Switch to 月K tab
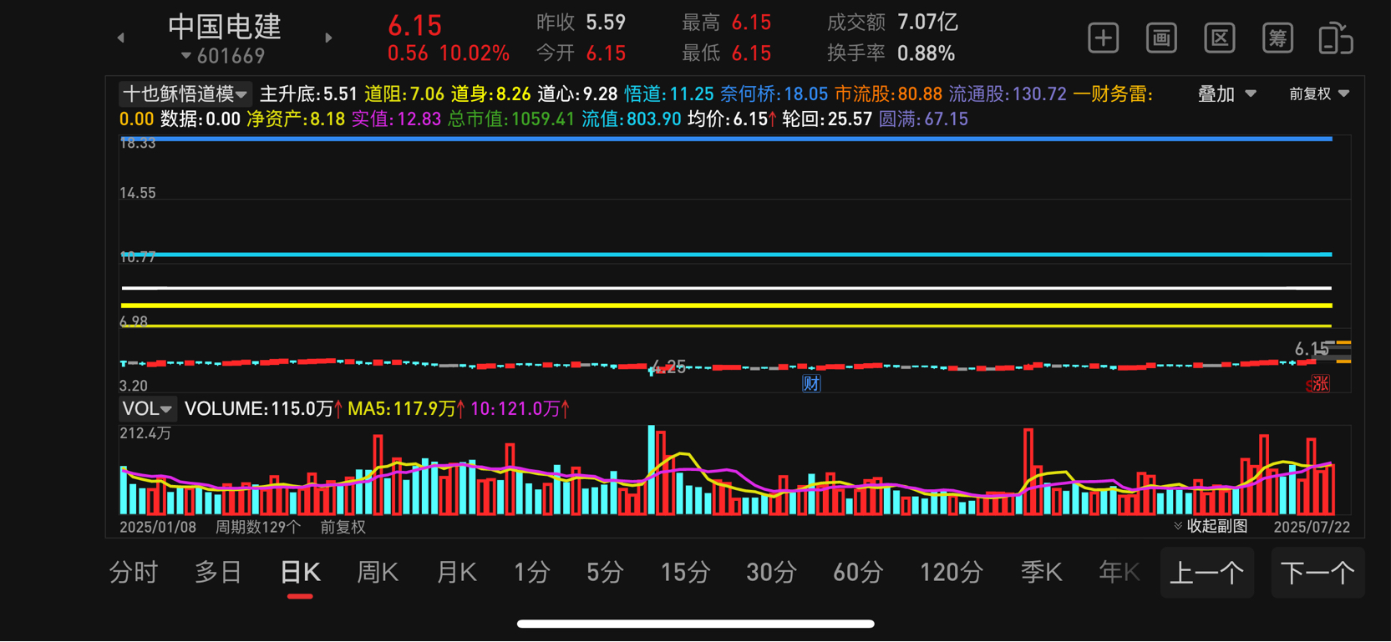The width and height of the screenshot is (1391, 642). point(457,573)
